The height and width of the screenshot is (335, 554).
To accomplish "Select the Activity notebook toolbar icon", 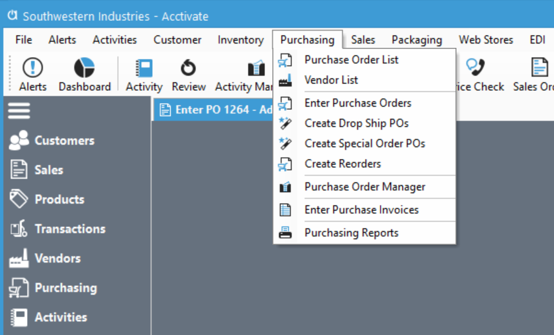I will click(x=144, y=68).
